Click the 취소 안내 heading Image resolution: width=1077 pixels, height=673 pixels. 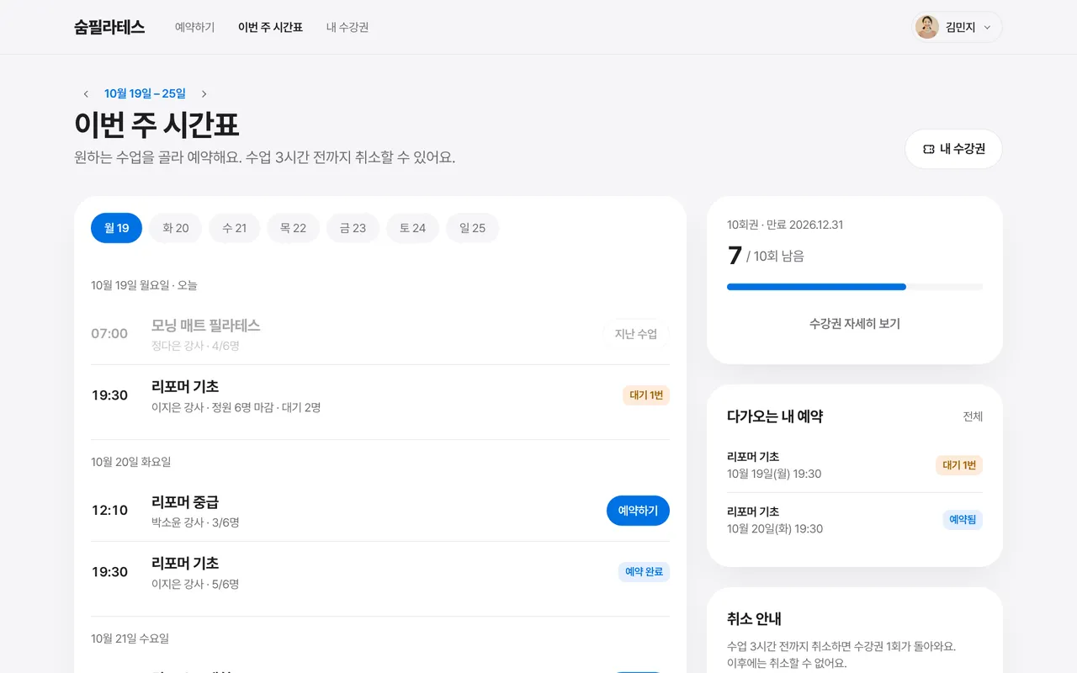pos(754,619)
